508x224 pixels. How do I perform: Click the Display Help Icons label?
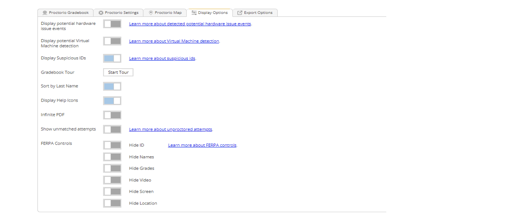tap(59, 101)
